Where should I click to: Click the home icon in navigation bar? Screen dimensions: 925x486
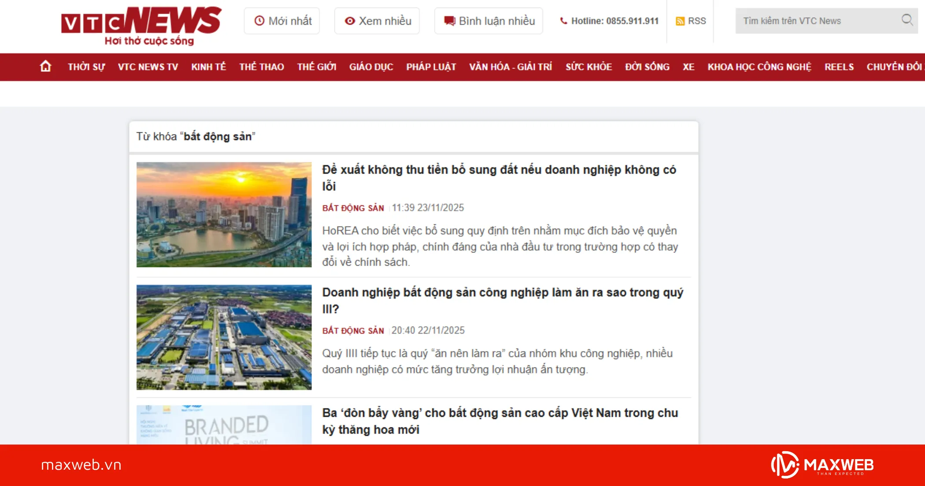pos(45,67)
